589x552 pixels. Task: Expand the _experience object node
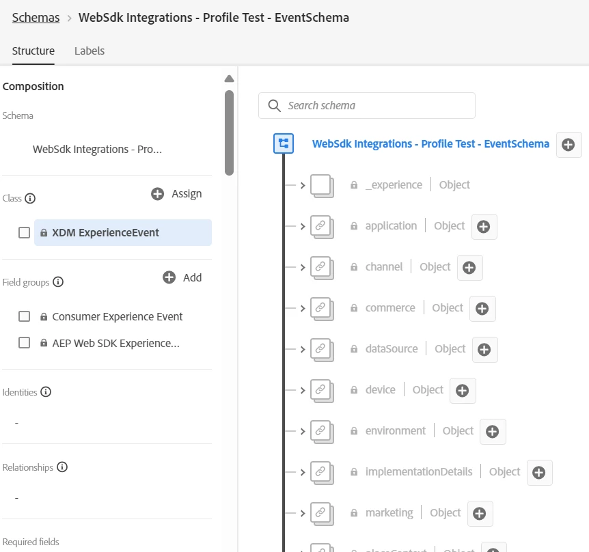tap(303, 185)
